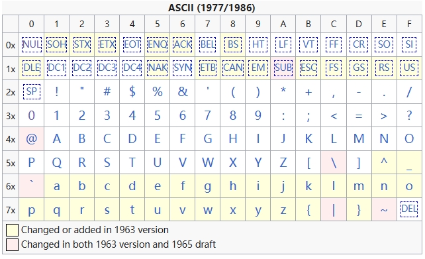Click the uppercase Q link
The height and width of the screenshot is (259, 425).
pyautogui.click(x=57, y=163)
